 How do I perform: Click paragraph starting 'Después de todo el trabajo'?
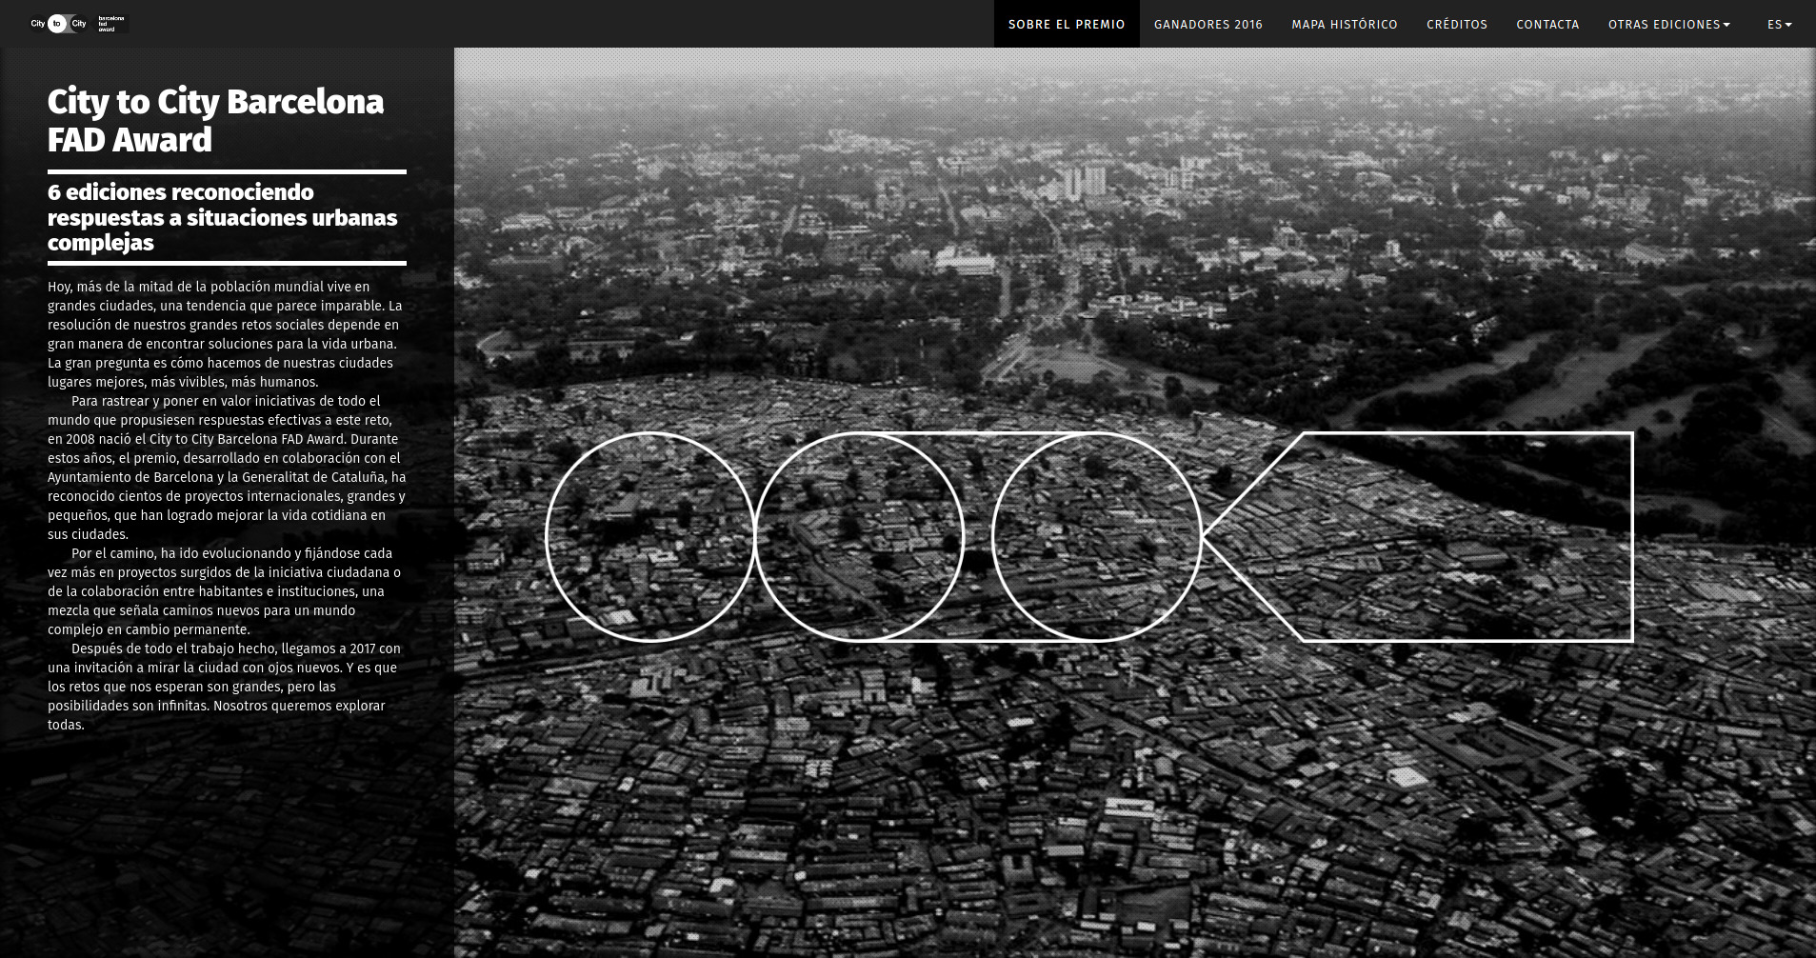click(x=225, y=687)
